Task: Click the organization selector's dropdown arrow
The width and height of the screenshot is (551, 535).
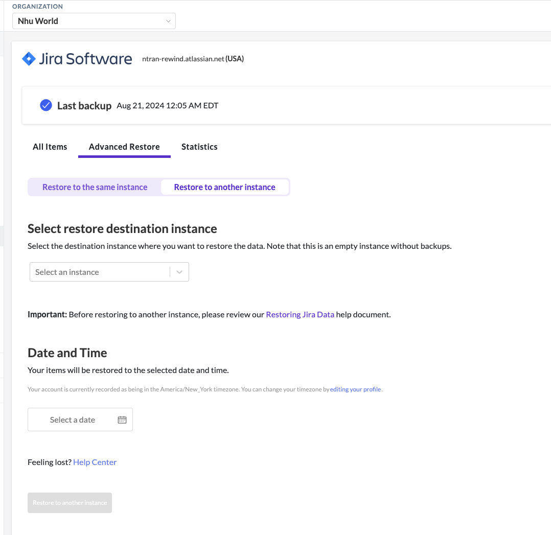Action: point(168,21)
